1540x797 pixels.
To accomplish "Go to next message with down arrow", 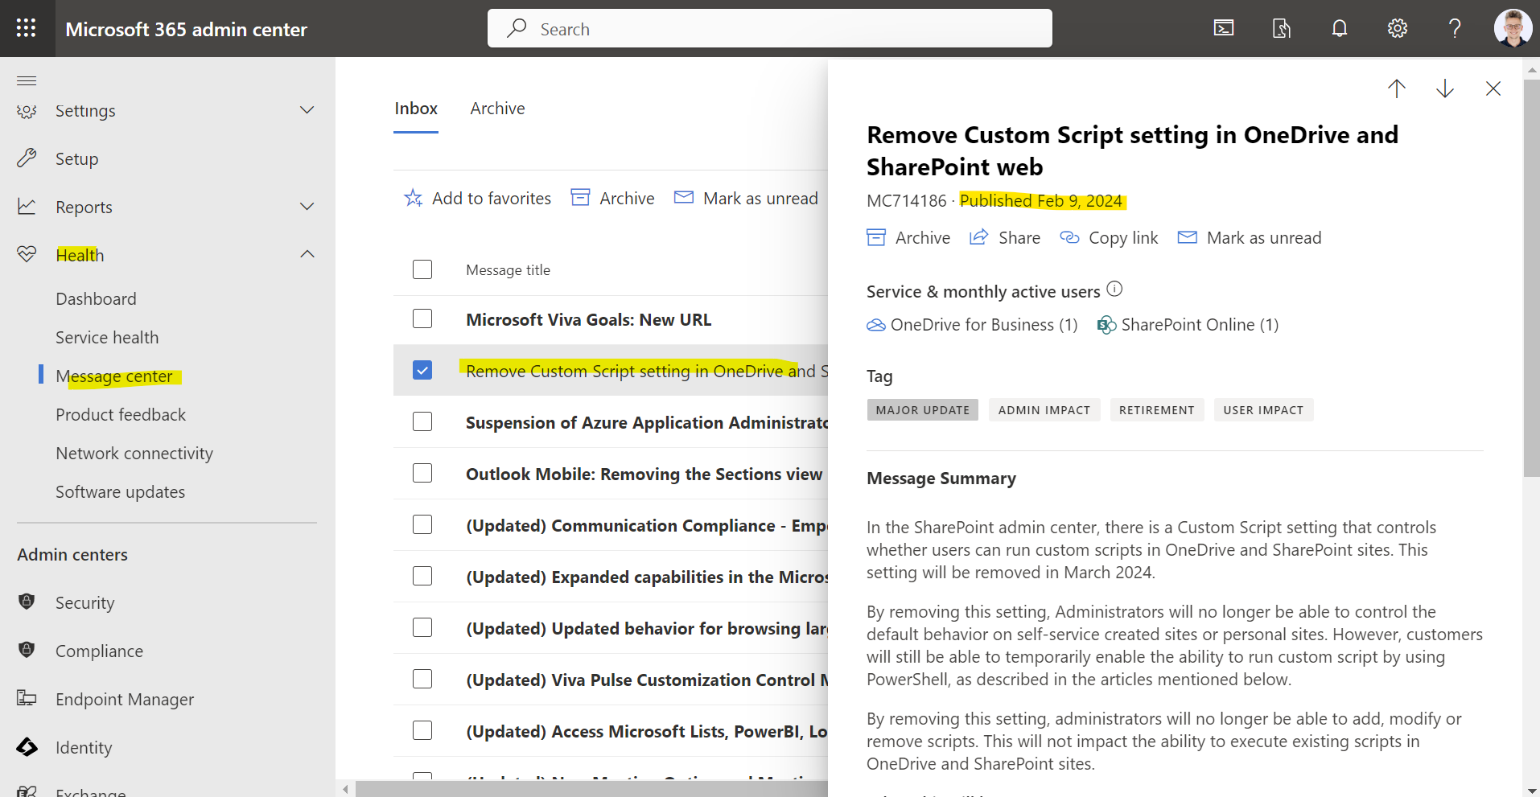I will click(x=1444, y=88).
